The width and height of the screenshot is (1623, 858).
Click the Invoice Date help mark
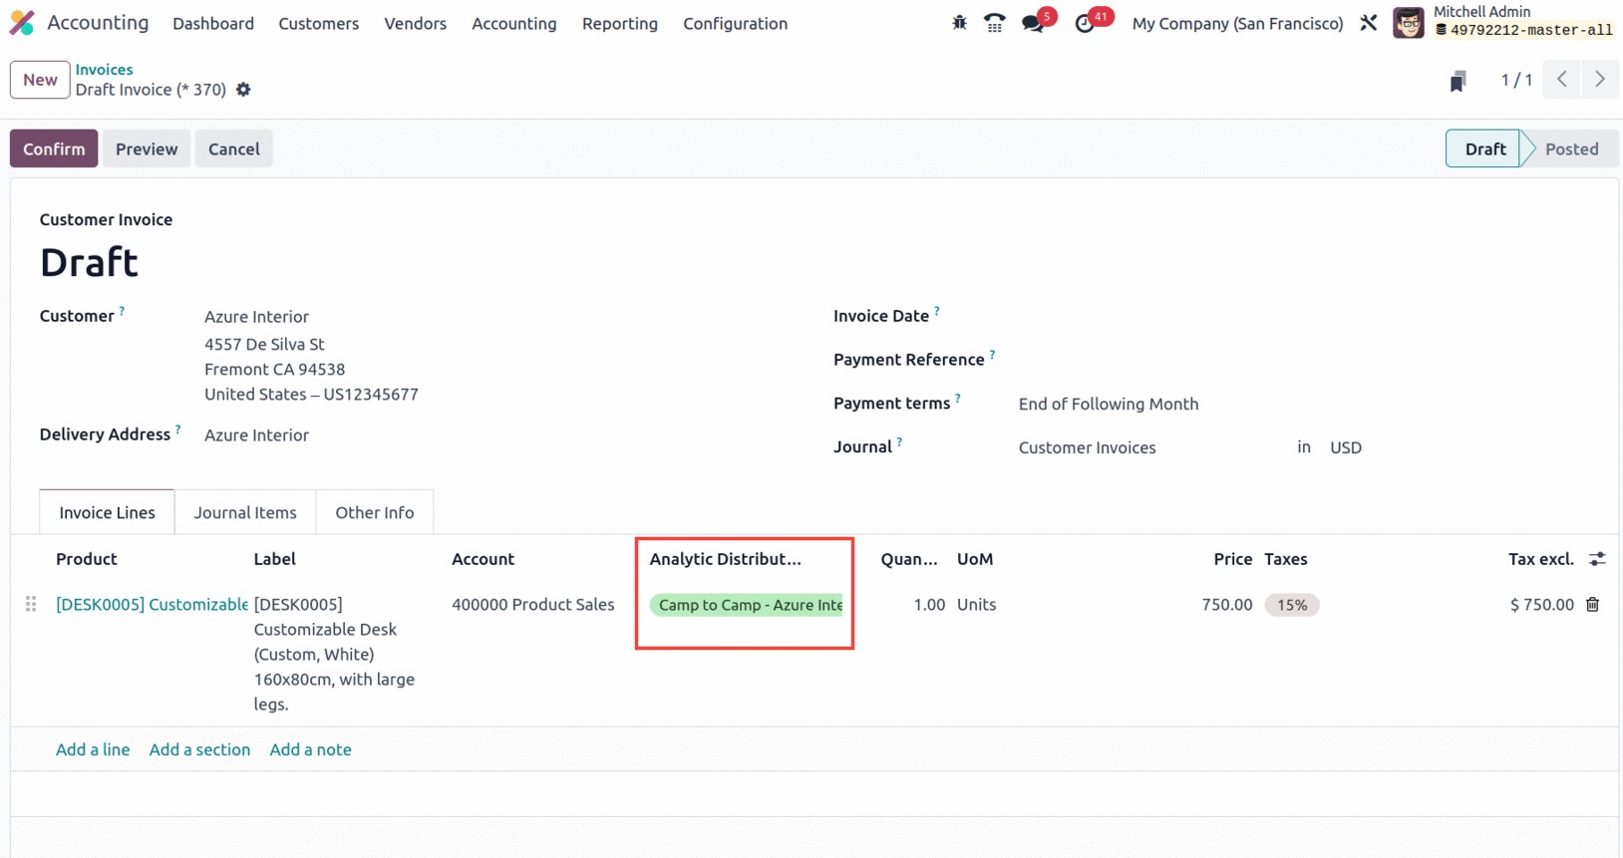click(x=937, y=311)
